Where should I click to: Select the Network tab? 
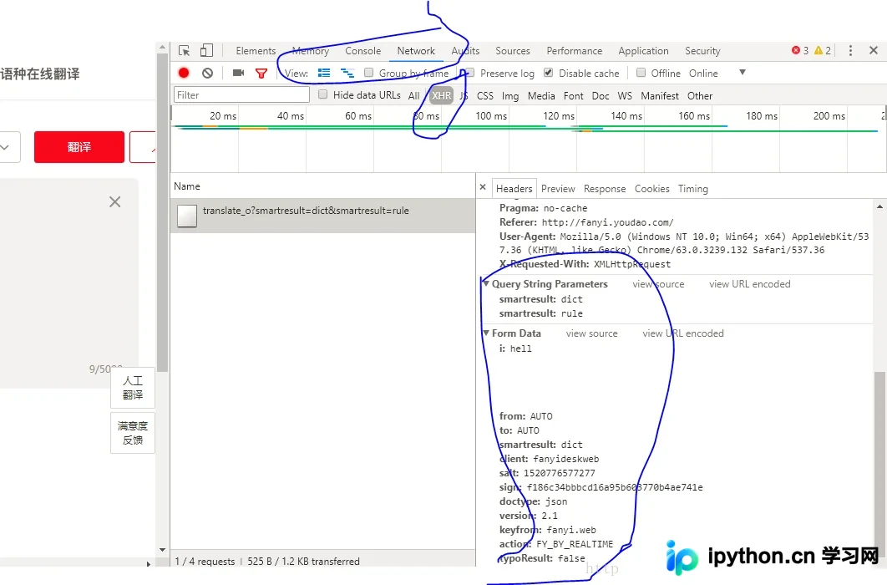pos(416,51)
